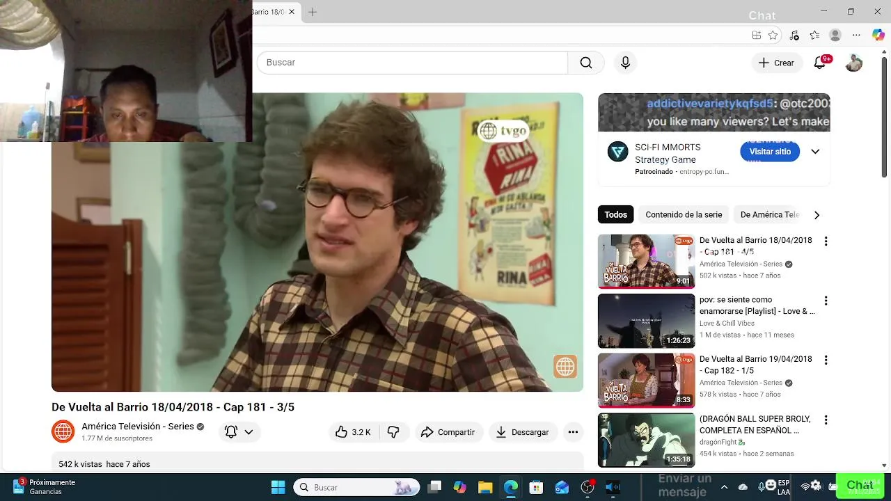Open the pov: se siente como enamorarse thumbnail
The image size is (891, 501).
tap(646, 321)
